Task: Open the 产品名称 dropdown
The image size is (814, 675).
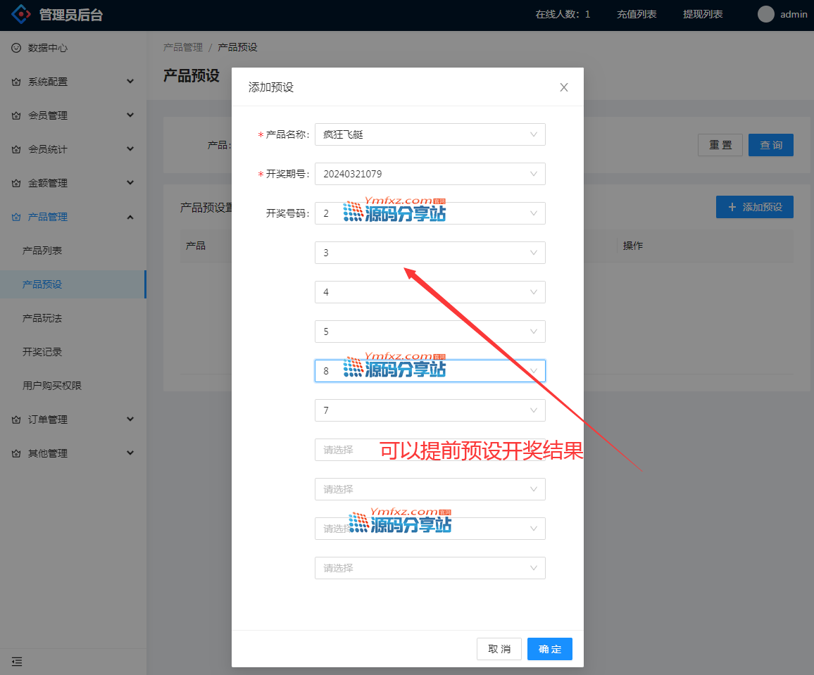Action: (x=430, y=134)
